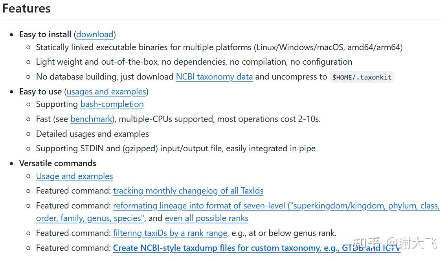Viewport: 448px width, 261px height.
Task: Click the Light weight and out-of-the-box line
Action: click(x=194, y=62)
